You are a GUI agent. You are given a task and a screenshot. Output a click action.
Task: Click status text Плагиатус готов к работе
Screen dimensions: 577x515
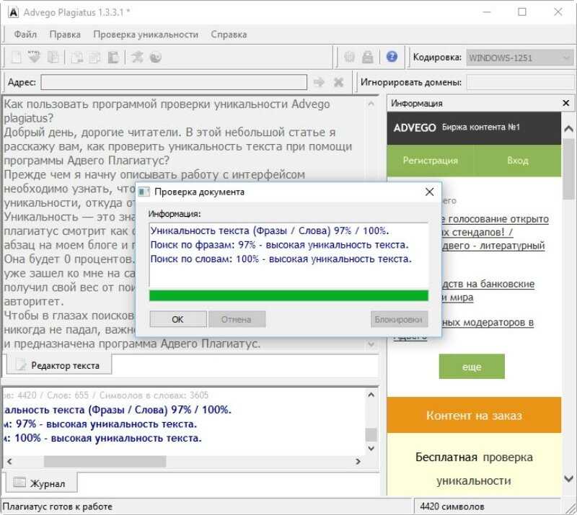pyautogui.click(x=57, y=506)
